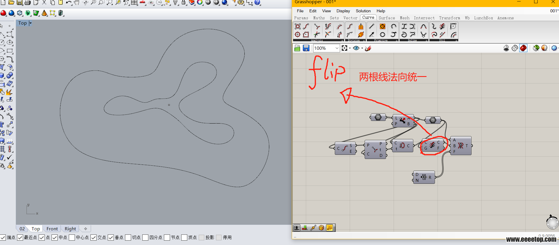The width and height of the screenshot is (559, 245).
Task: Enable the 四分点 osnap checkbox
Action: point(145,237)
